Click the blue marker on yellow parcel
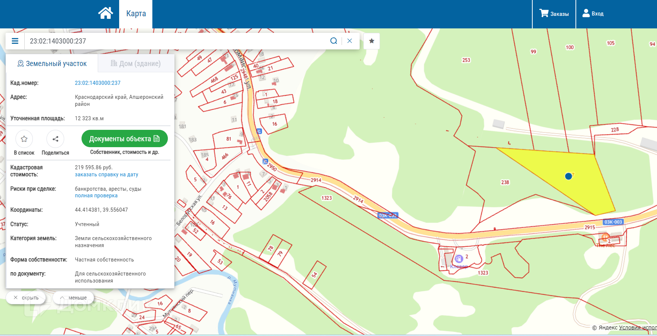The height and width of the screenshot is (336, 657). (568, 176)
